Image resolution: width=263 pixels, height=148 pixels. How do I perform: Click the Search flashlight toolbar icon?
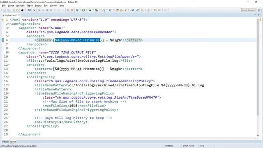(125, 10)
